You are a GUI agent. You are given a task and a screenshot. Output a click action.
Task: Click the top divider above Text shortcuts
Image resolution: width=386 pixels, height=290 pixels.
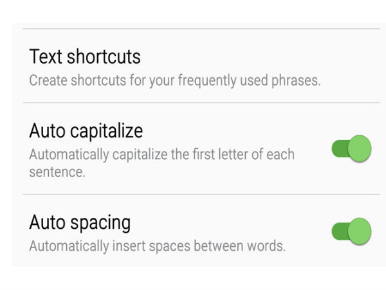[193, 28]
